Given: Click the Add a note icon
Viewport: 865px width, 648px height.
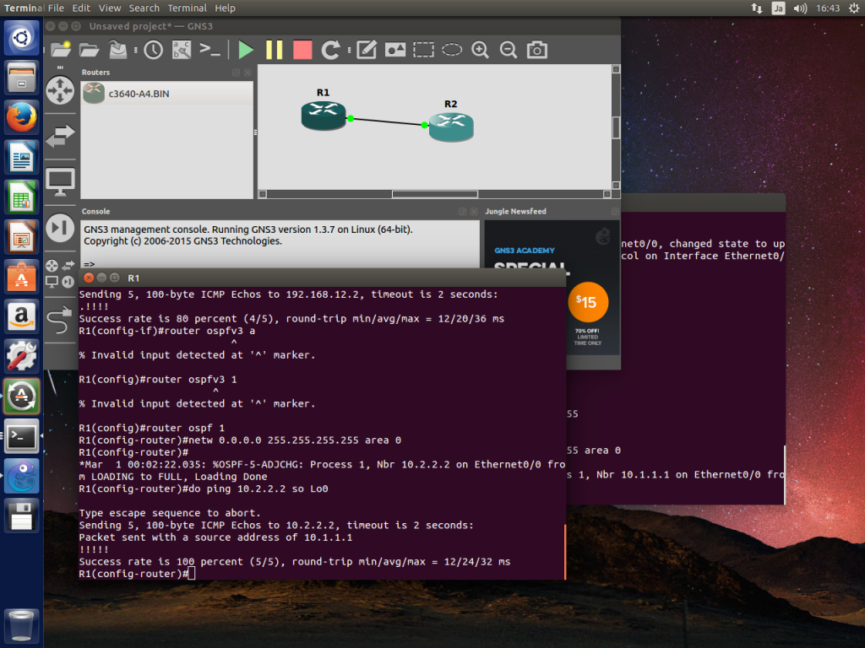Looking at the screenshot, I should coord(367,50).
